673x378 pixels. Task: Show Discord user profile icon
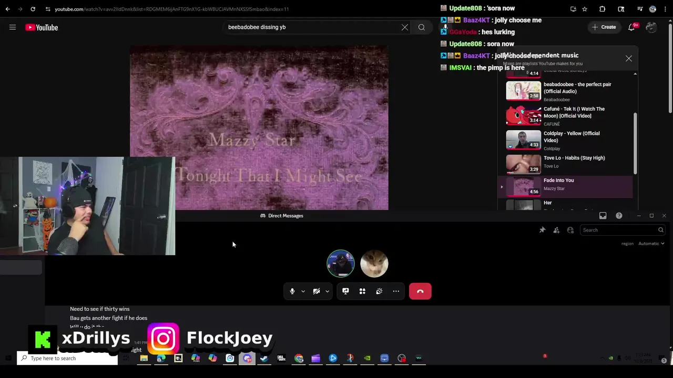pyautogui.click(x=570, y=230)
